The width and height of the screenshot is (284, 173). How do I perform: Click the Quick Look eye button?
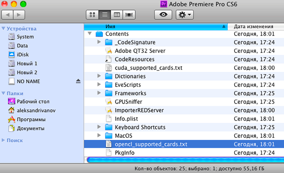point(163,15)
